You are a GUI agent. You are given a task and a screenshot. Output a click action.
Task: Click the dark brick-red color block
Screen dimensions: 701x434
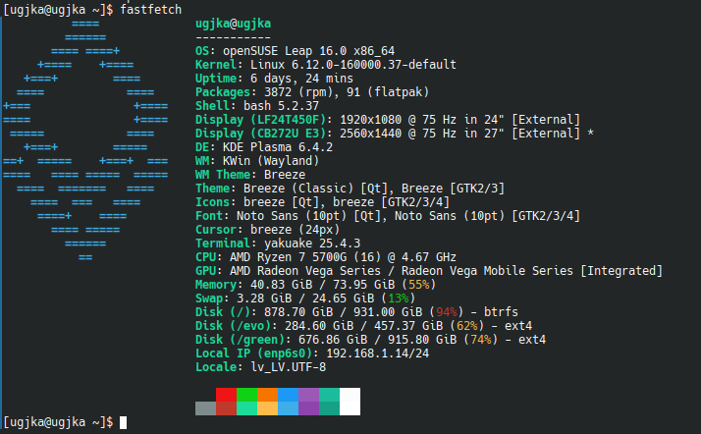(x=226, y=408)
